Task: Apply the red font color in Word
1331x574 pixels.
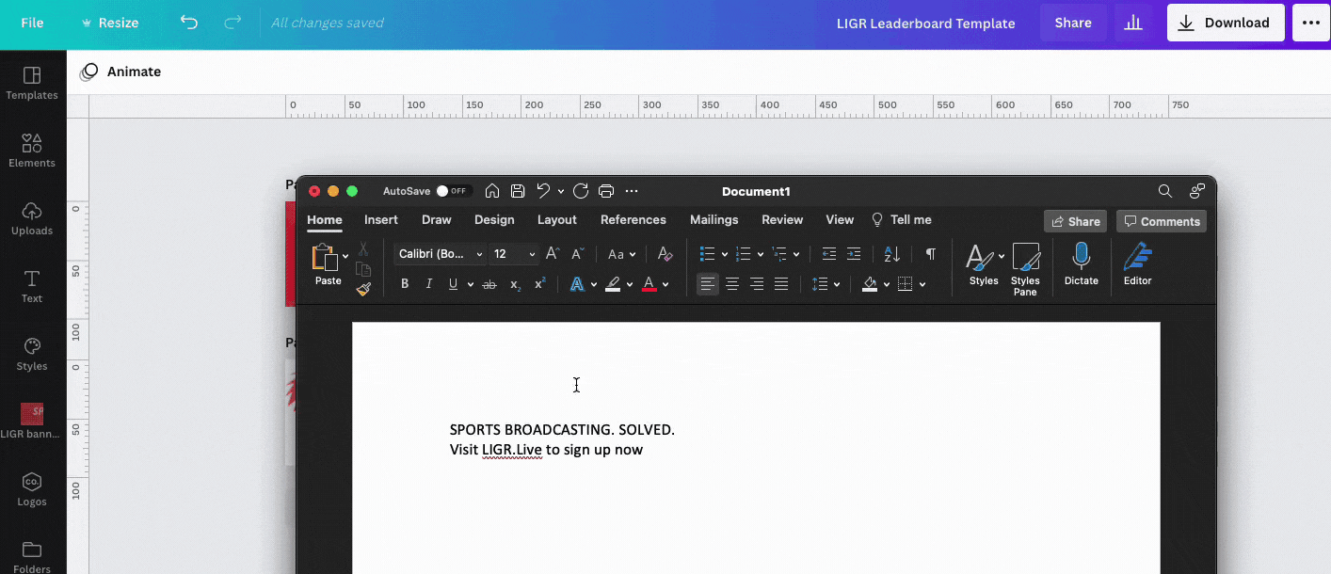Action: 649,284
